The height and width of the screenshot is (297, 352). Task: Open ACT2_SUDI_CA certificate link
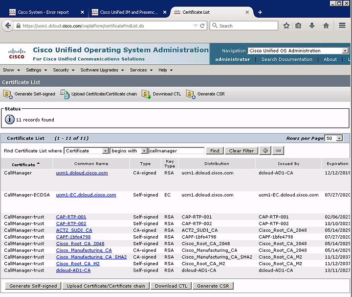[x=74, y=230]
